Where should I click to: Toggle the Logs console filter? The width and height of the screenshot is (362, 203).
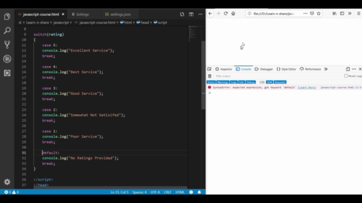click(234, 82)
